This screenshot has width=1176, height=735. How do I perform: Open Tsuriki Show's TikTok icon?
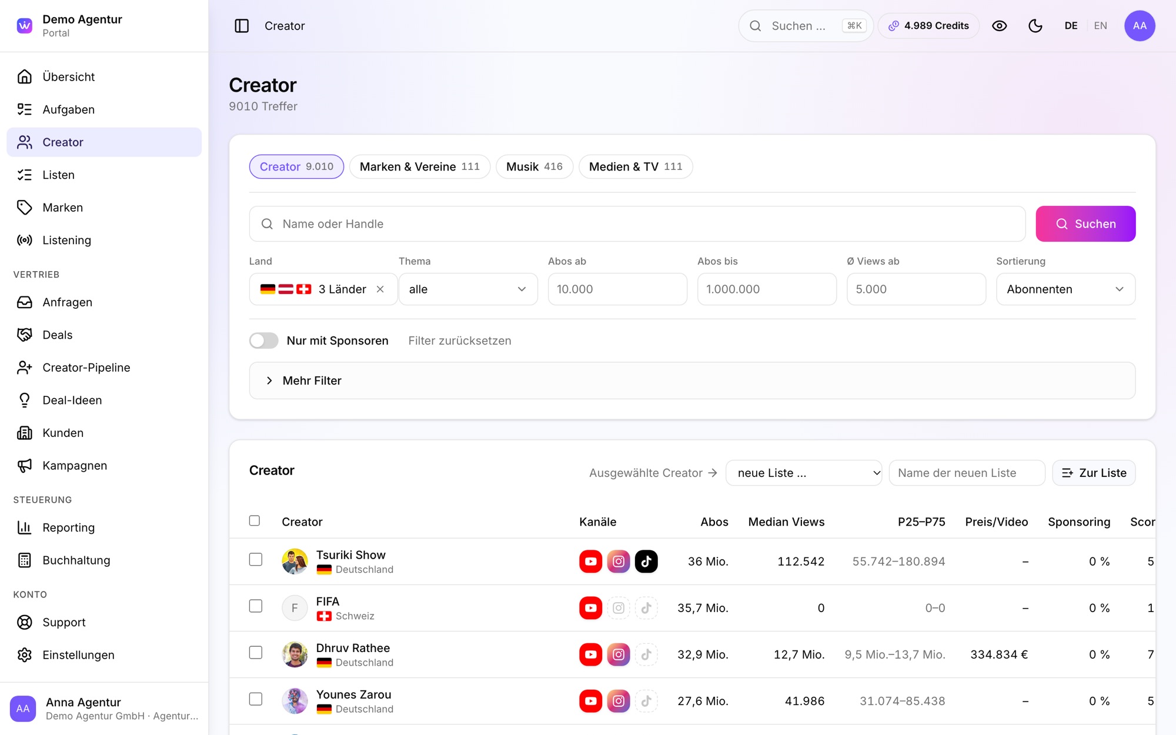[x=646, y=562]
